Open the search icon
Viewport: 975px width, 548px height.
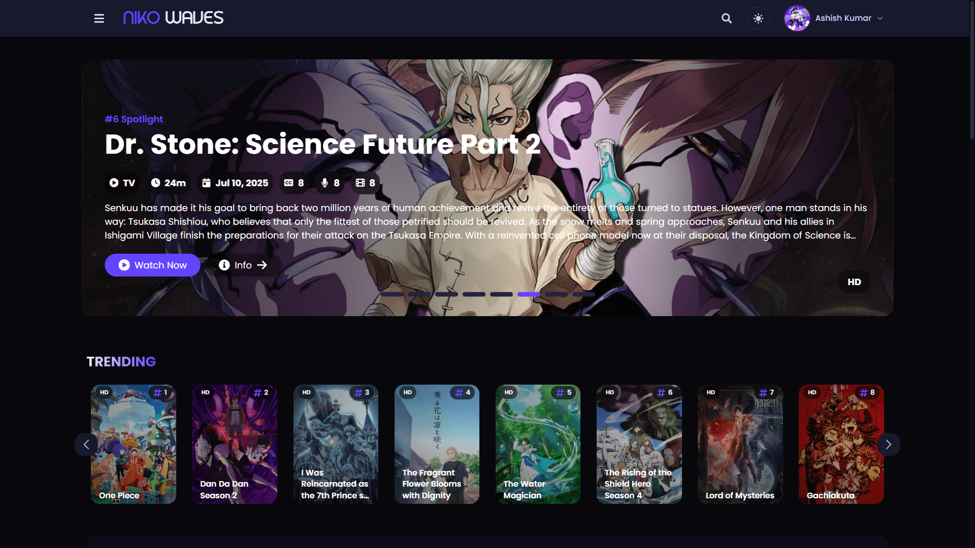(727, 18)
